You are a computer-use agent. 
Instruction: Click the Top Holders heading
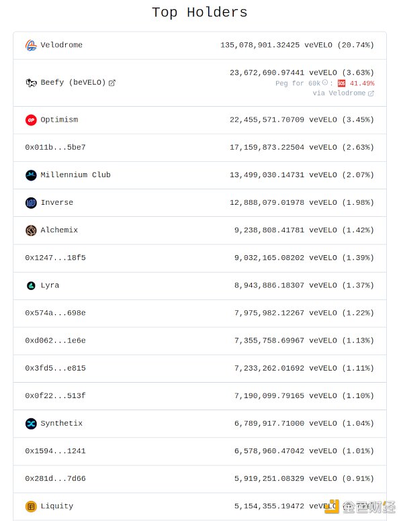[199, 12]
